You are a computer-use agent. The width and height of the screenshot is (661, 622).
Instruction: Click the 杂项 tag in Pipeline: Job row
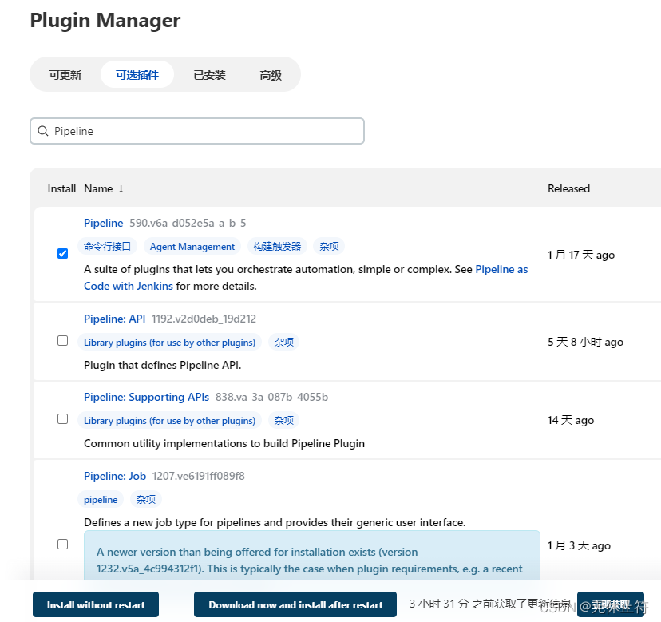[146, 499]
